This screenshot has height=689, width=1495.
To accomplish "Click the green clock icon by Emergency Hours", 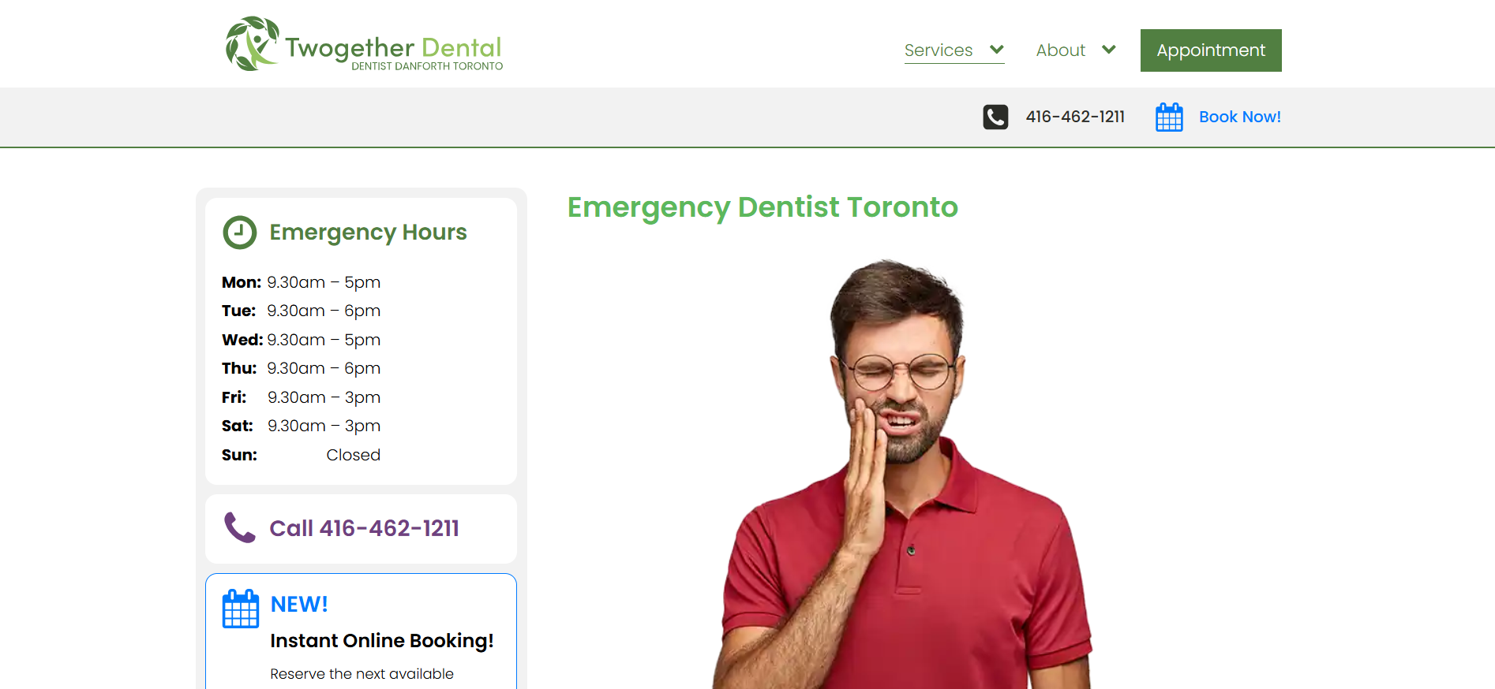I will (x=240, y=233).
